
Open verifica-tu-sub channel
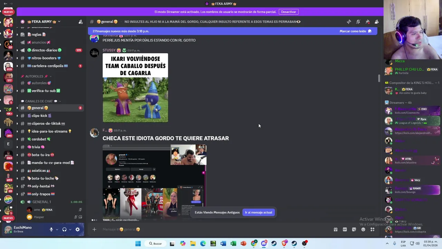[51, 91]
